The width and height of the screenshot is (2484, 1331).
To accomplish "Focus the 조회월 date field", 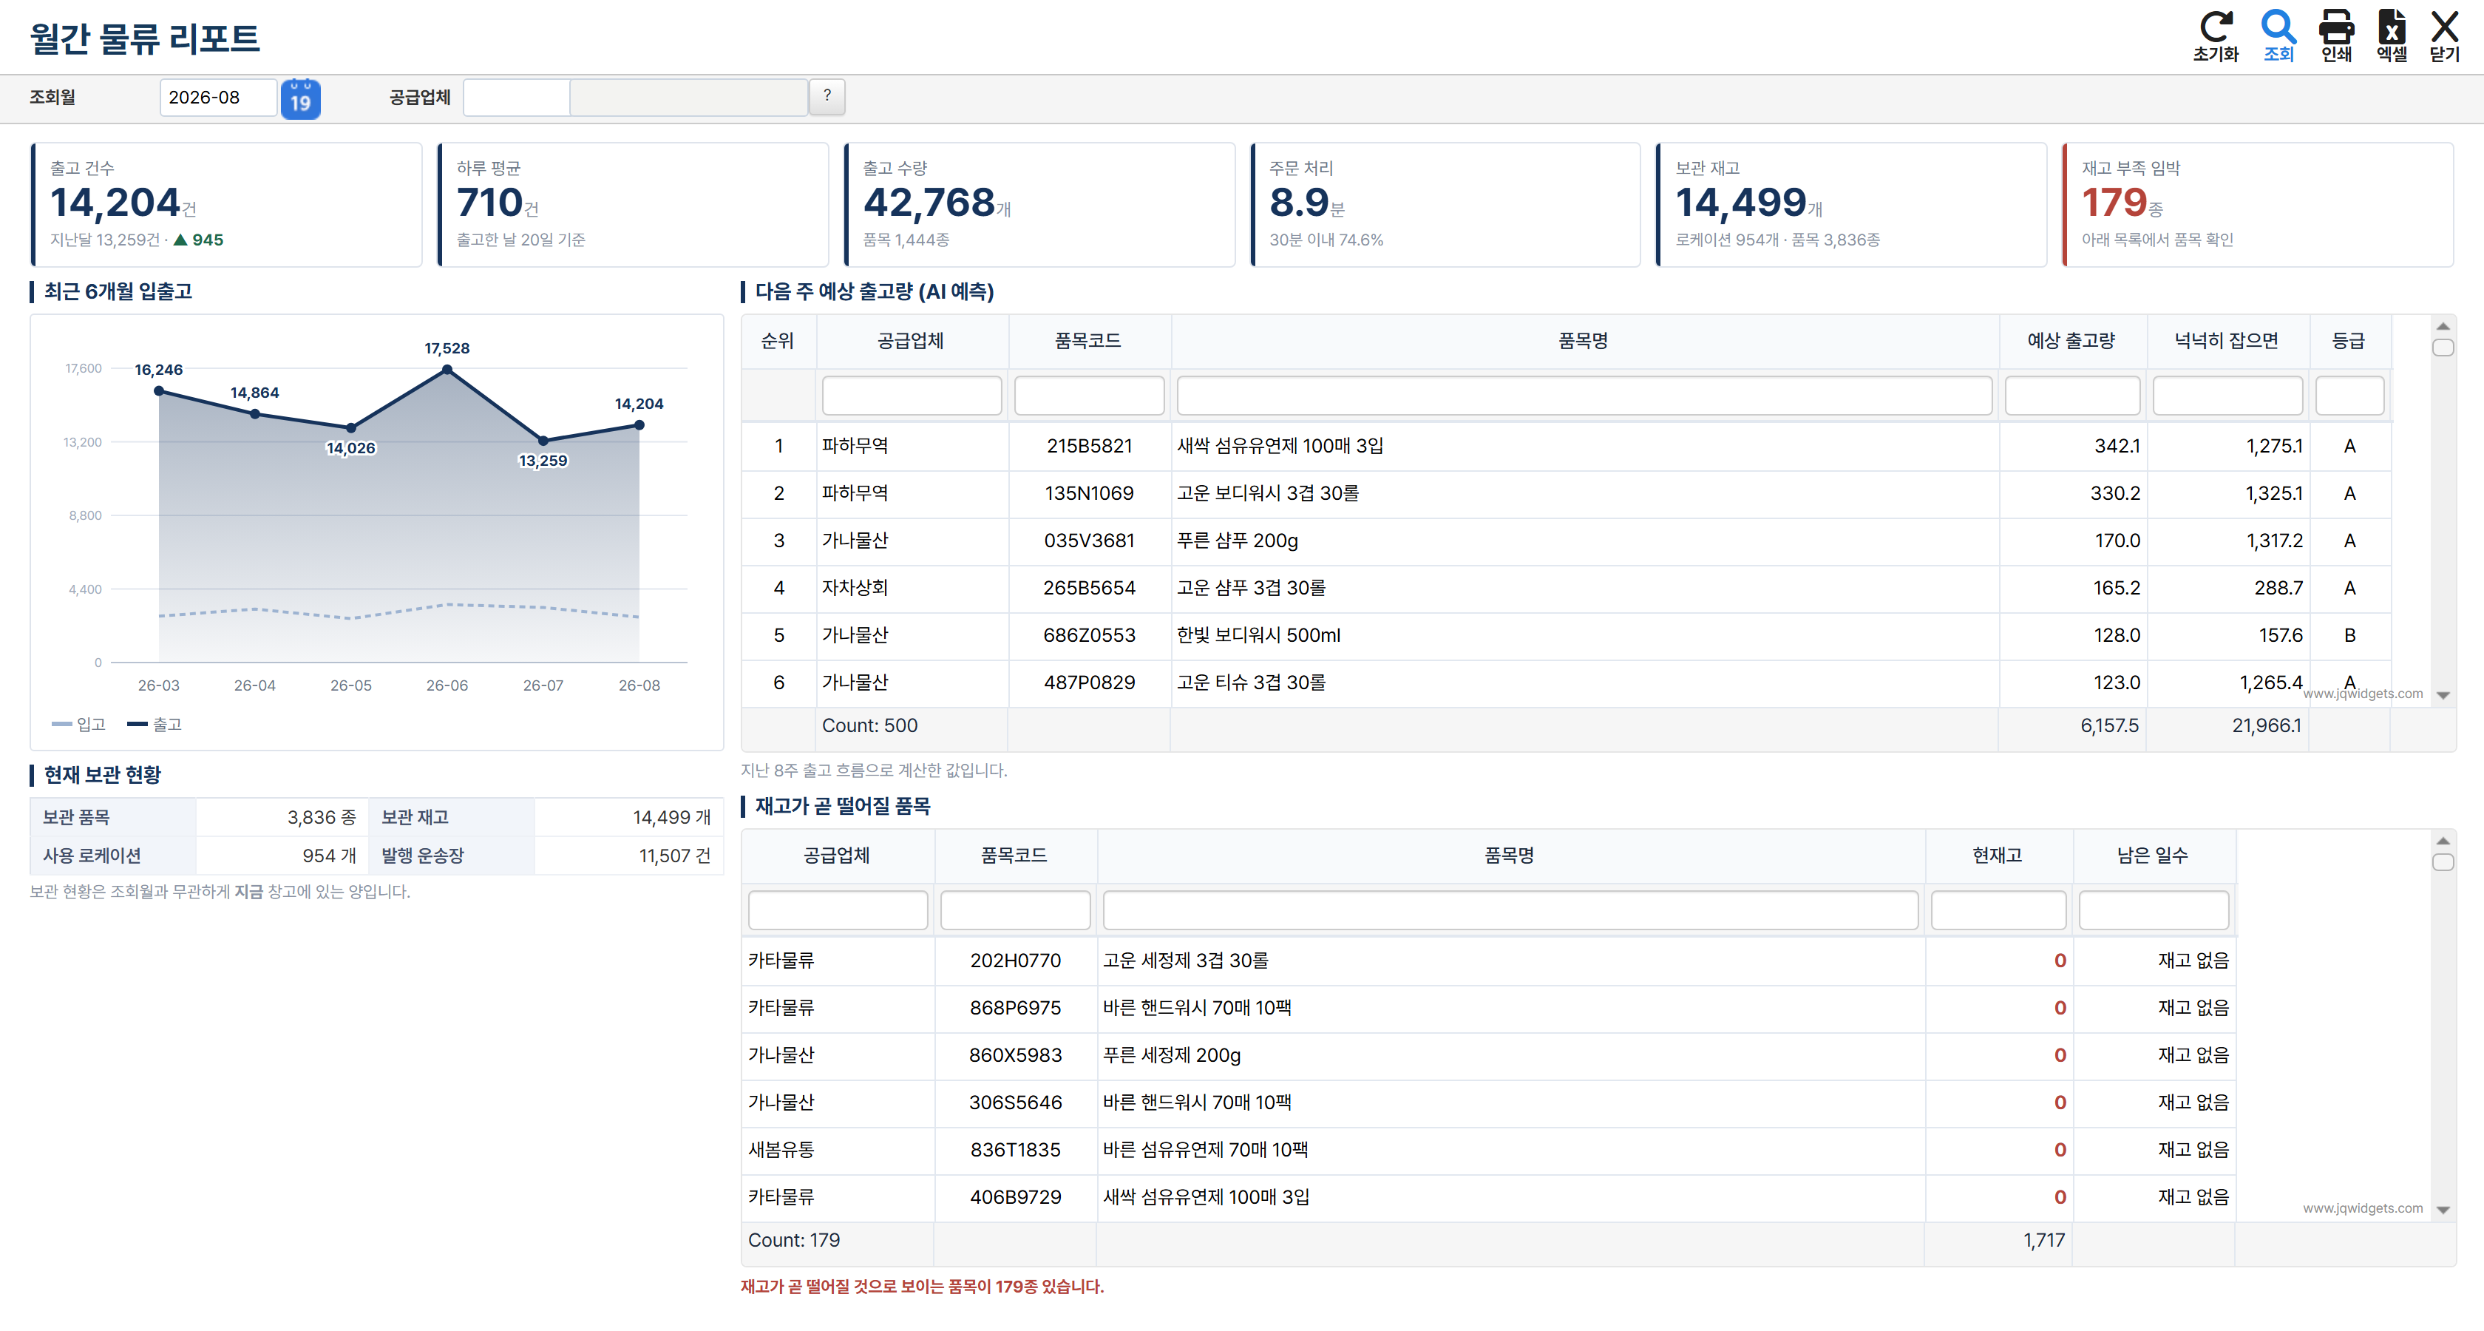I will point(218,98).
